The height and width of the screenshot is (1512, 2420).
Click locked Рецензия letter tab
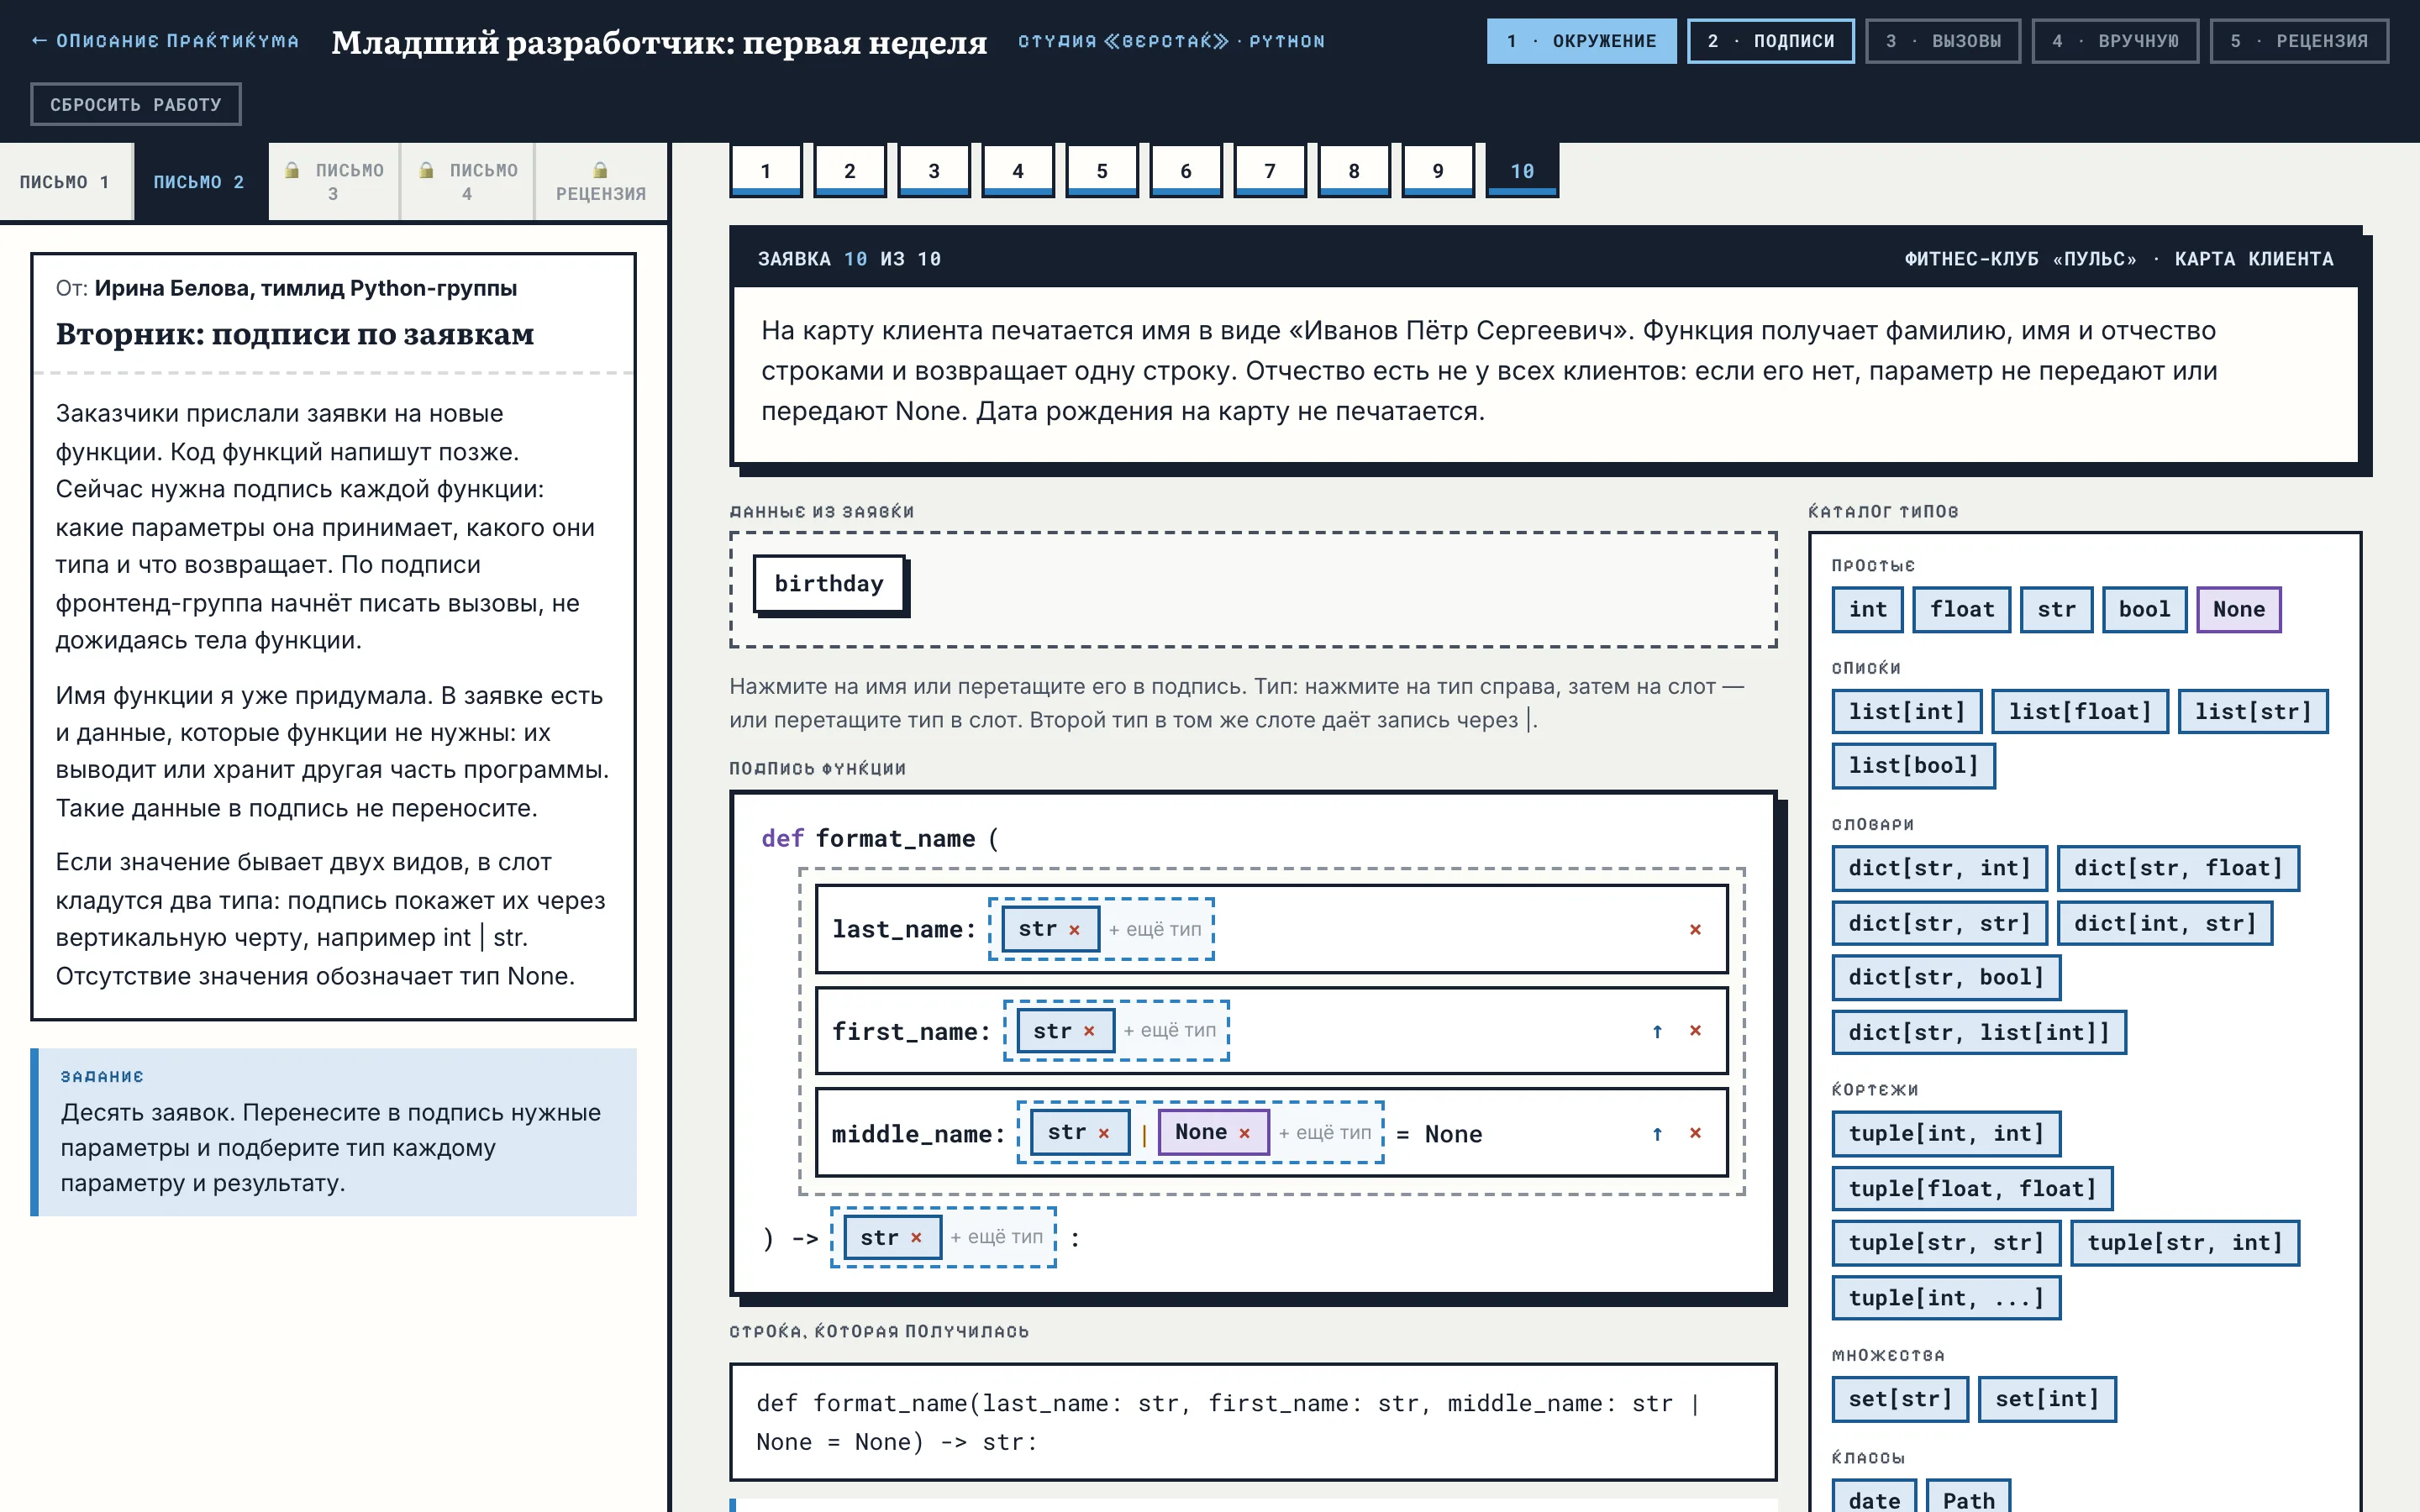601,182
